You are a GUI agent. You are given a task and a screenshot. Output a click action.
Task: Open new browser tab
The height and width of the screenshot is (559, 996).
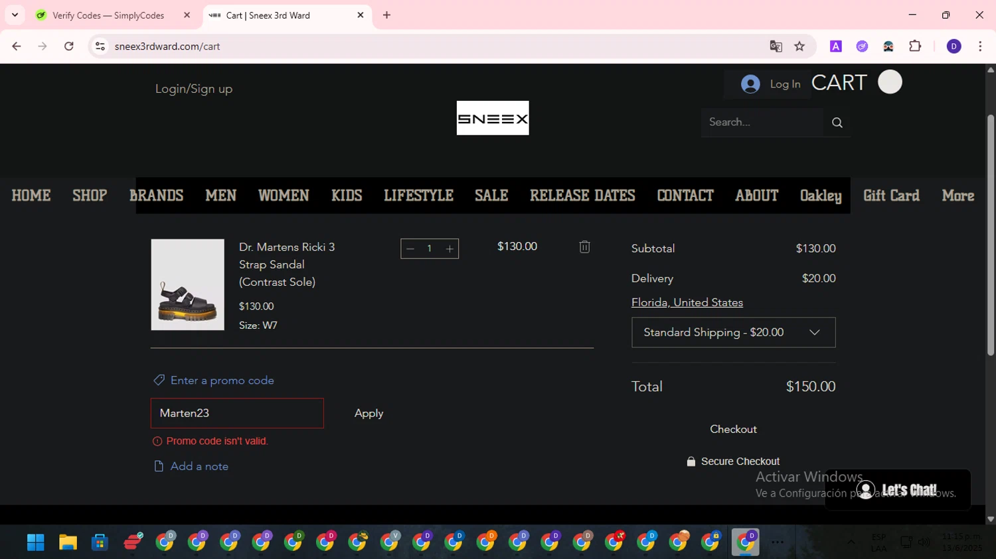pyautogui.click(x=387, y=15)
